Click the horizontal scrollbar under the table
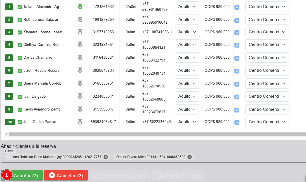Viewport: 306px width, 182px height. coord(154,134)
